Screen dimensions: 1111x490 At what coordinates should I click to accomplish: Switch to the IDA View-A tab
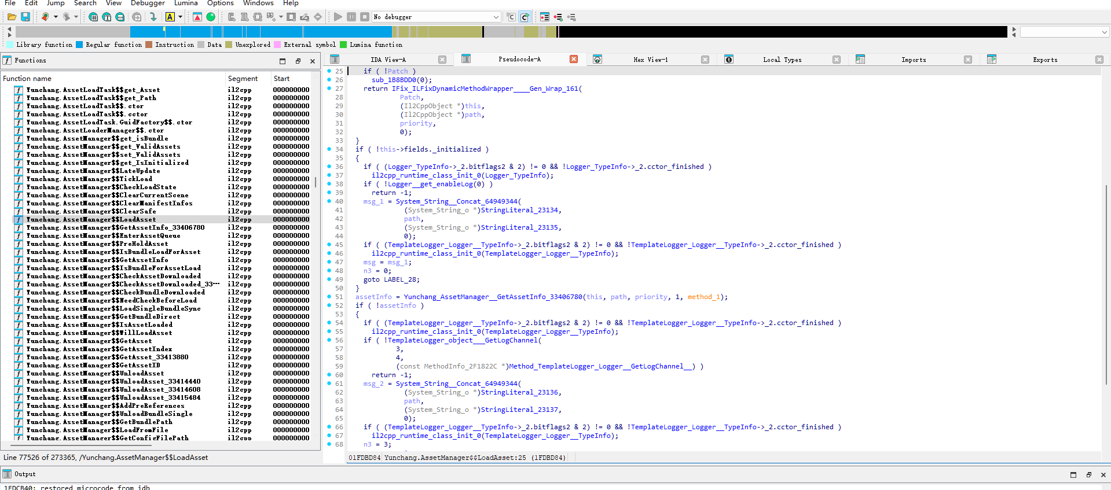(388, 60)
